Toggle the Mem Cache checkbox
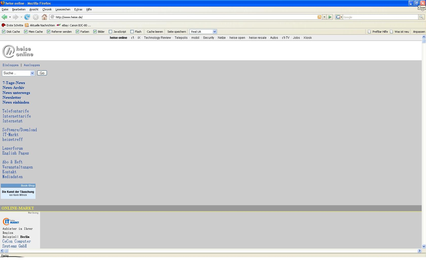This screenshot has height=266, width=426. click(26, 32)
